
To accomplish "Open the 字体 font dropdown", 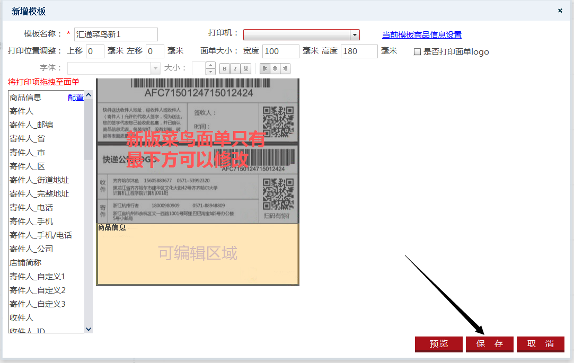I will tap(156, 68).
